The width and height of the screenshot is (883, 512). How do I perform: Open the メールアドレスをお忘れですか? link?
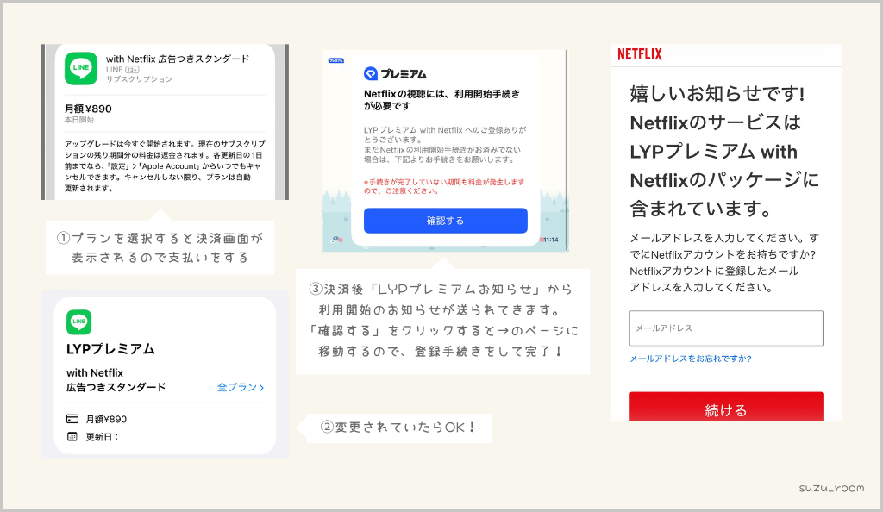[x=690, y=359]
